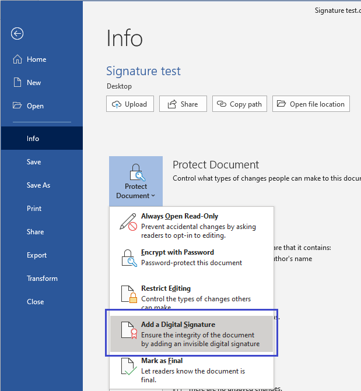Click the Share button below document title
This screenshot has height=391, width=361.
tap(183, 104)
